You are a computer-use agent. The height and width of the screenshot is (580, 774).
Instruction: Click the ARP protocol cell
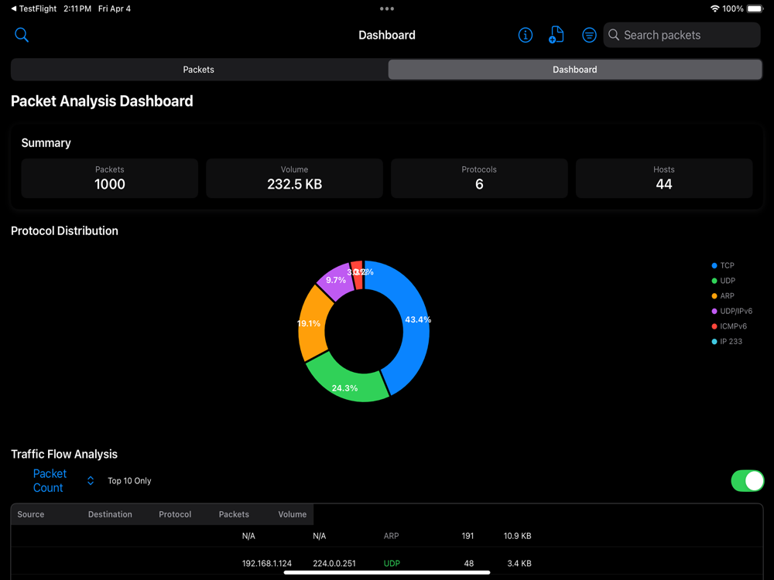[392, 536]
